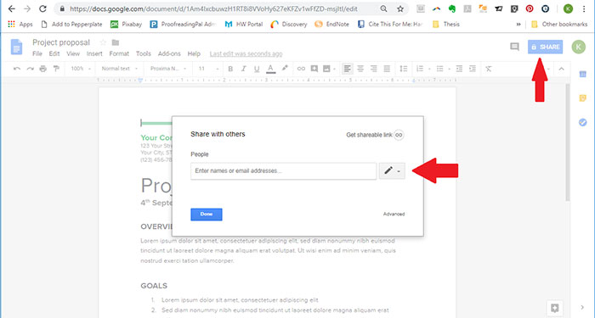Click the 'Last edit was seconds ago' link
595x318 pixels.
[246, 53]
